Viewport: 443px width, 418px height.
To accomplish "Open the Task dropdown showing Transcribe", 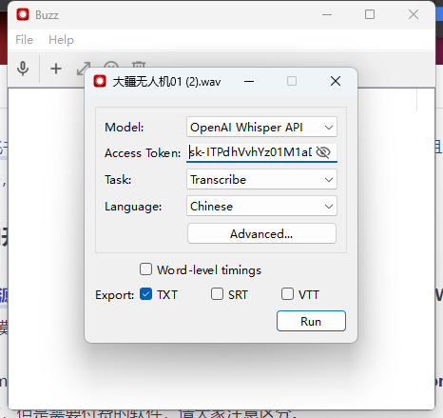I will [x=261, y=179].
